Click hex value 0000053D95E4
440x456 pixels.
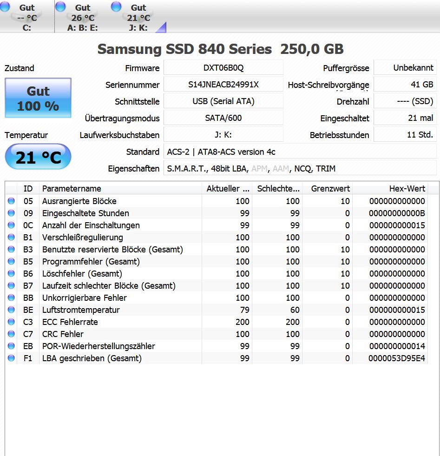click(397, 358)
